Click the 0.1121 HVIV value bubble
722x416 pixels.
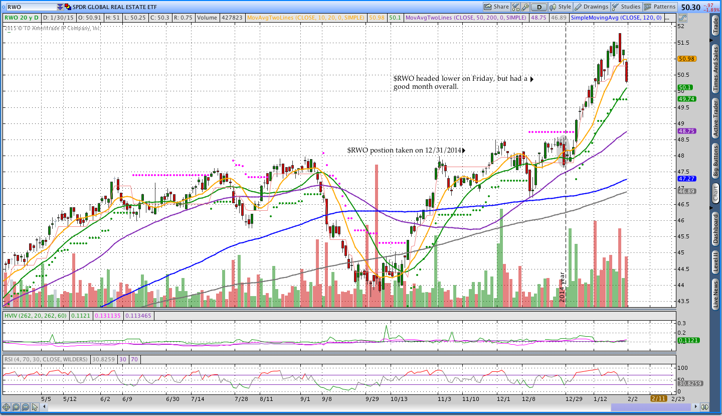tap(688, 340)
